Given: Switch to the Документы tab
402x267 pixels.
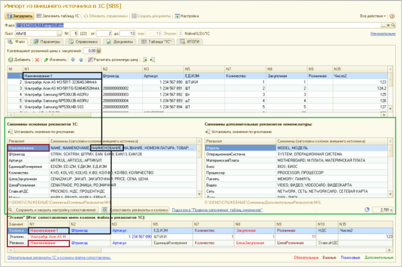Looking at the screenshot, I should [x=119, y=41].
